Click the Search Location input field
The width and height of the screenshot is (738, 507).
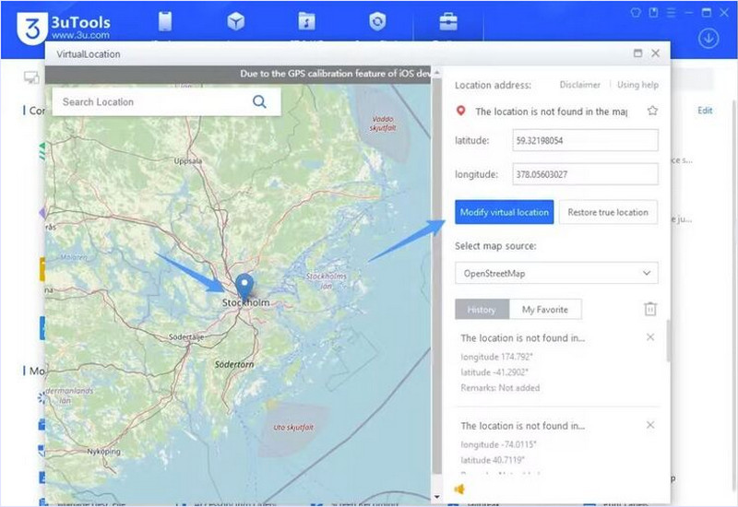coord(167,101)
